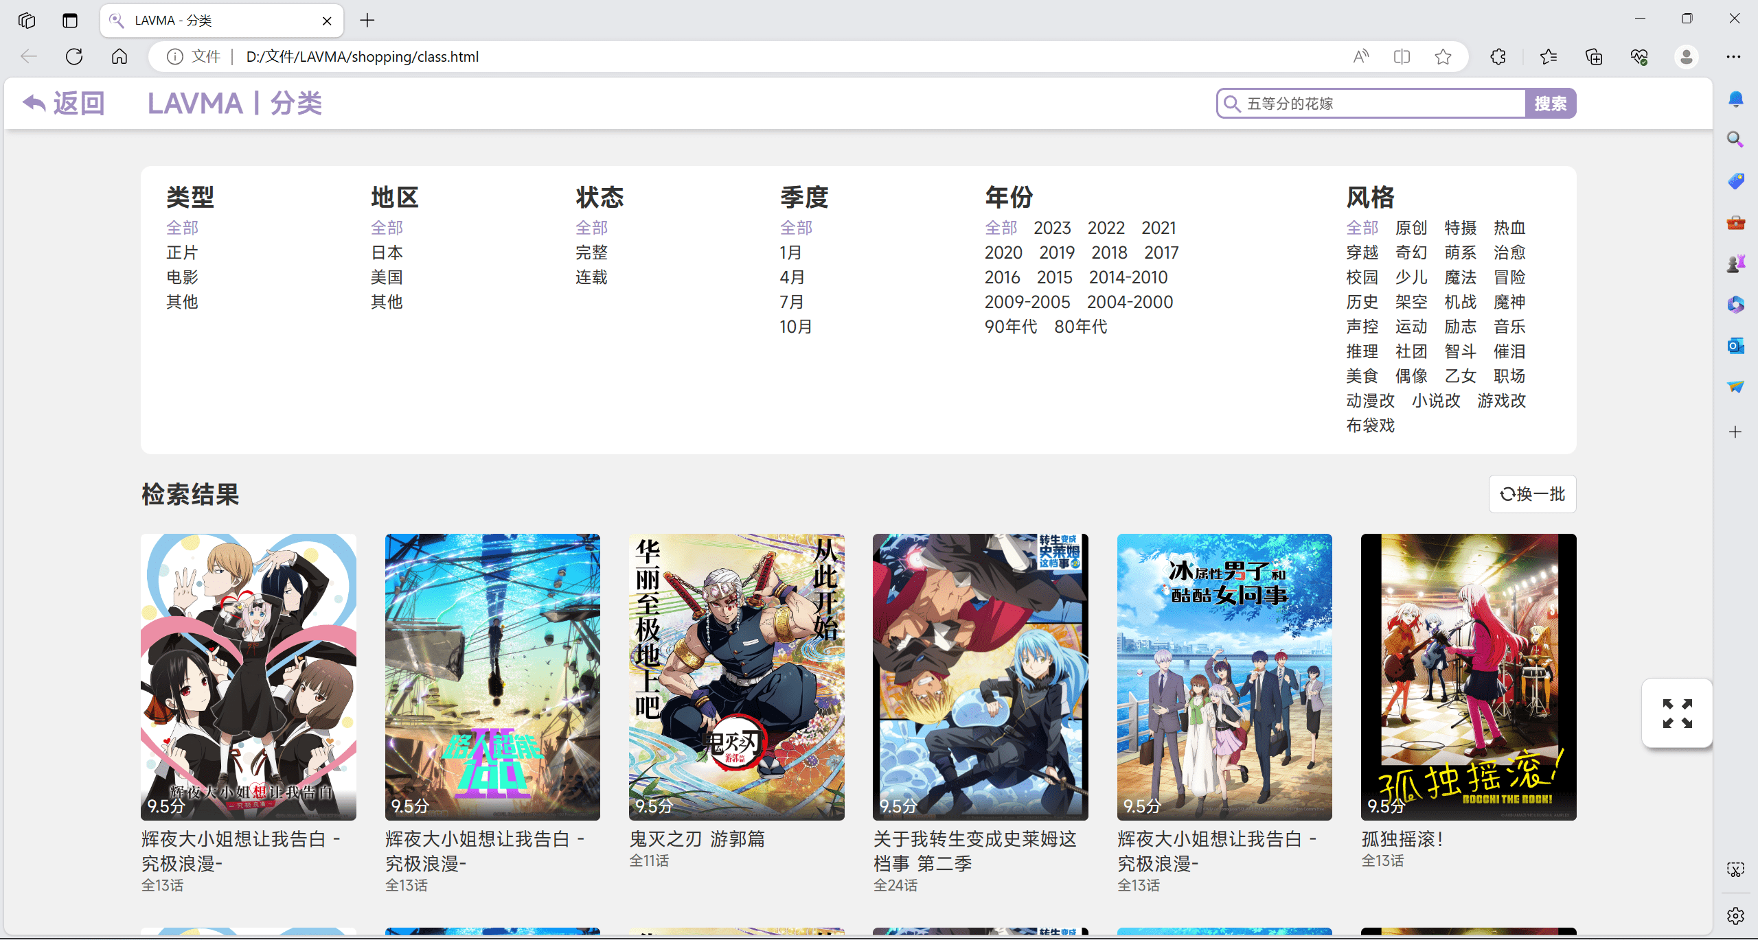Filter style by 推理
The width and height of the screenshot is (1758, 940).
click(1362, 351)
